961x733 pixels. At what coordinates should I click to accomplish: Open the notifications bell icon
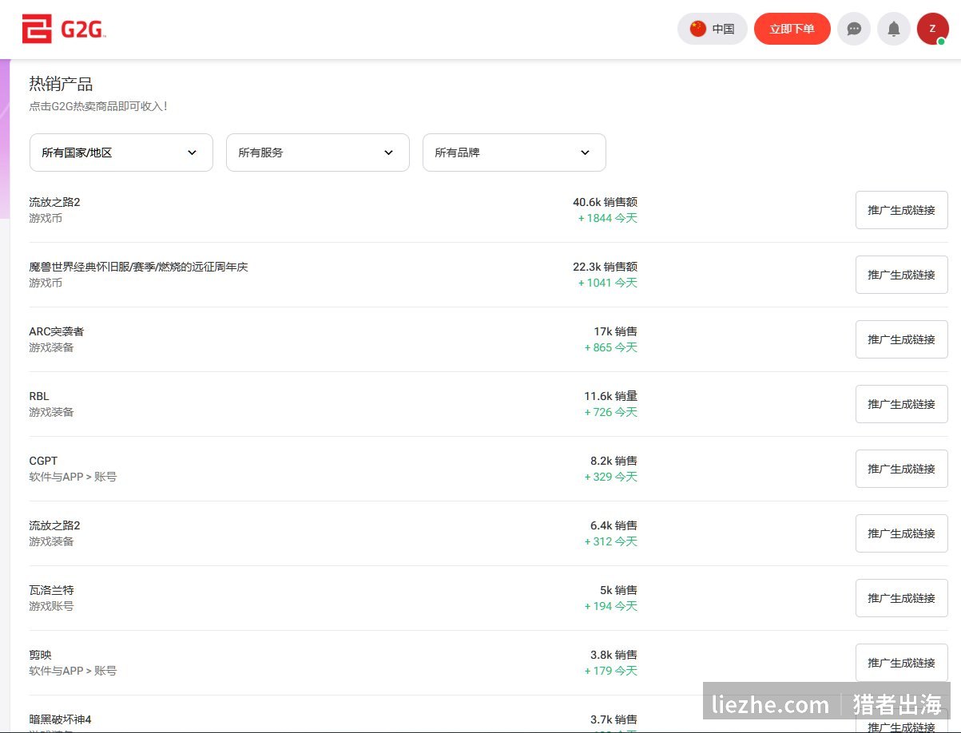tap(894, 29)
